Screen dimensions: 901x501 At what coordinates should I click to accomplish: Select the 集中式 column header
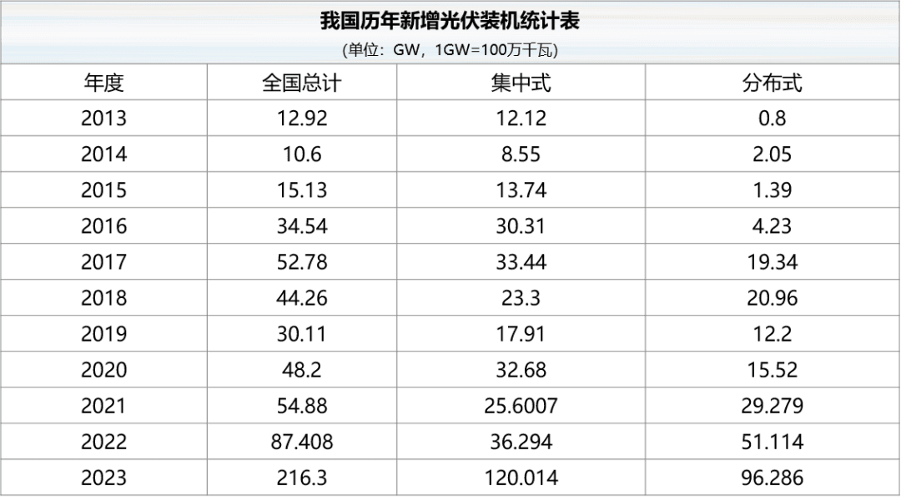[521, 83]
